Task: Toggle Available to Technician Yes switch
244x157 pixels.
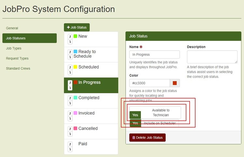Action: pos(135,115)
